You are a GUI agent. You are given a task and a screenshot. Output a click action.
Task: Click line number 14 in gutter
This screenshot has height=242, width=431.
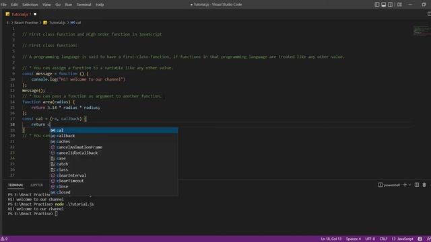click(12, 102)
